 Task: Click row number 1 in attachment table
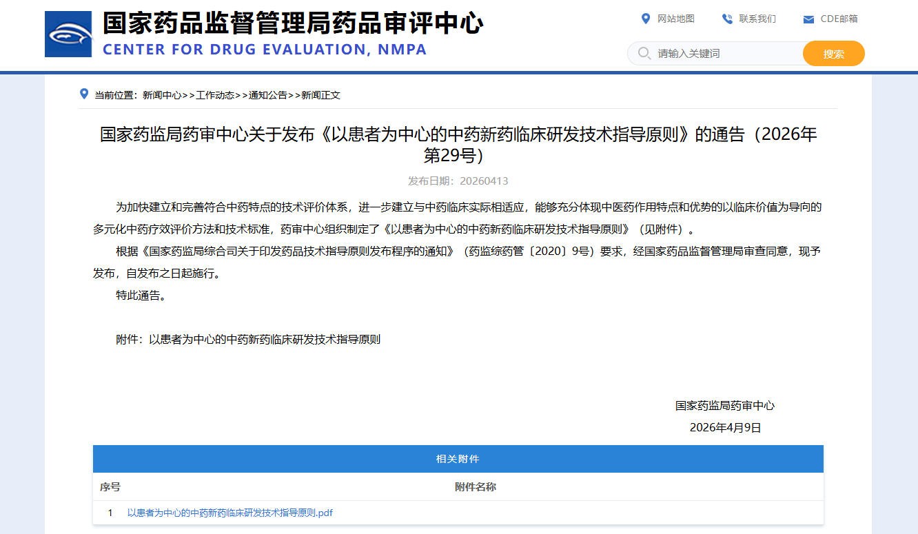click(110, 513)
